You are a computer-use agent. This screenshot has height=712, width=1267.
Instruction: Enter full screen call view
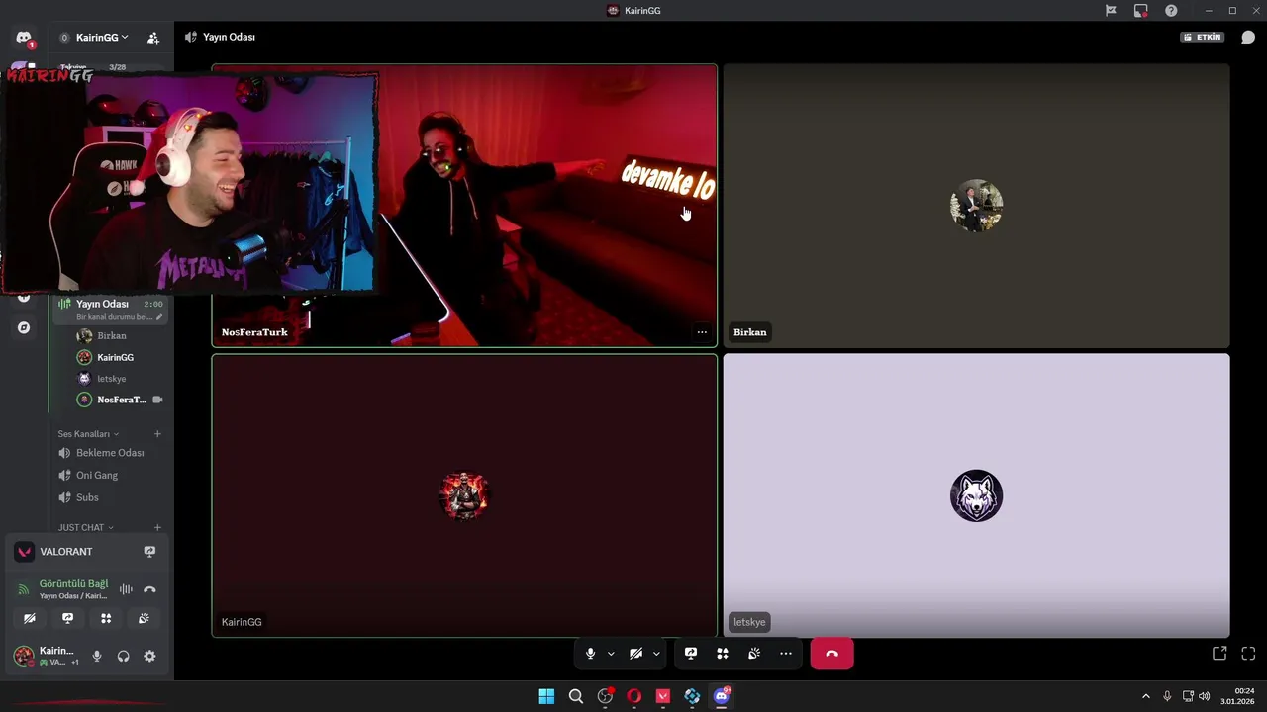pyautogui.click(x=1248, y=654)
